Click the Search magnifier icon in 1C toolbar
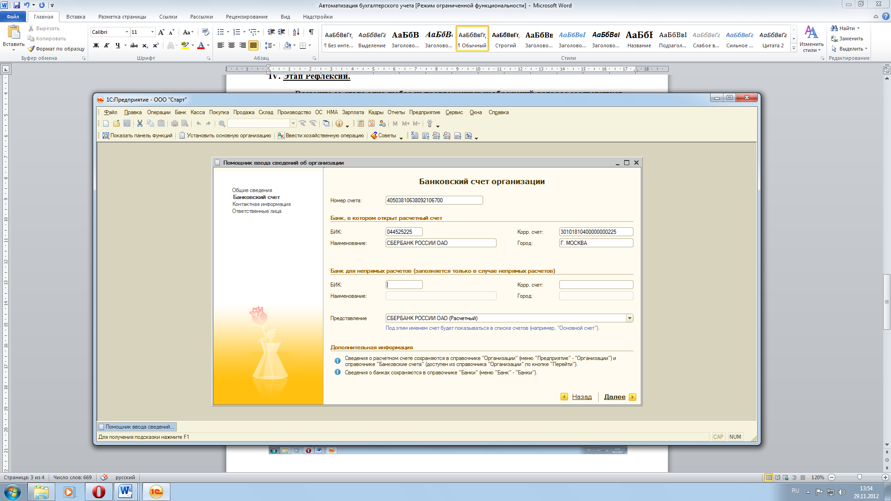The width and height of the screenshot is (891, 501). click(x=222, y=123)
